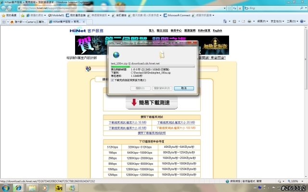This screenshot has height=192, width=308.
Task: Click the Print icon in command bar
Action: (249, 21)
